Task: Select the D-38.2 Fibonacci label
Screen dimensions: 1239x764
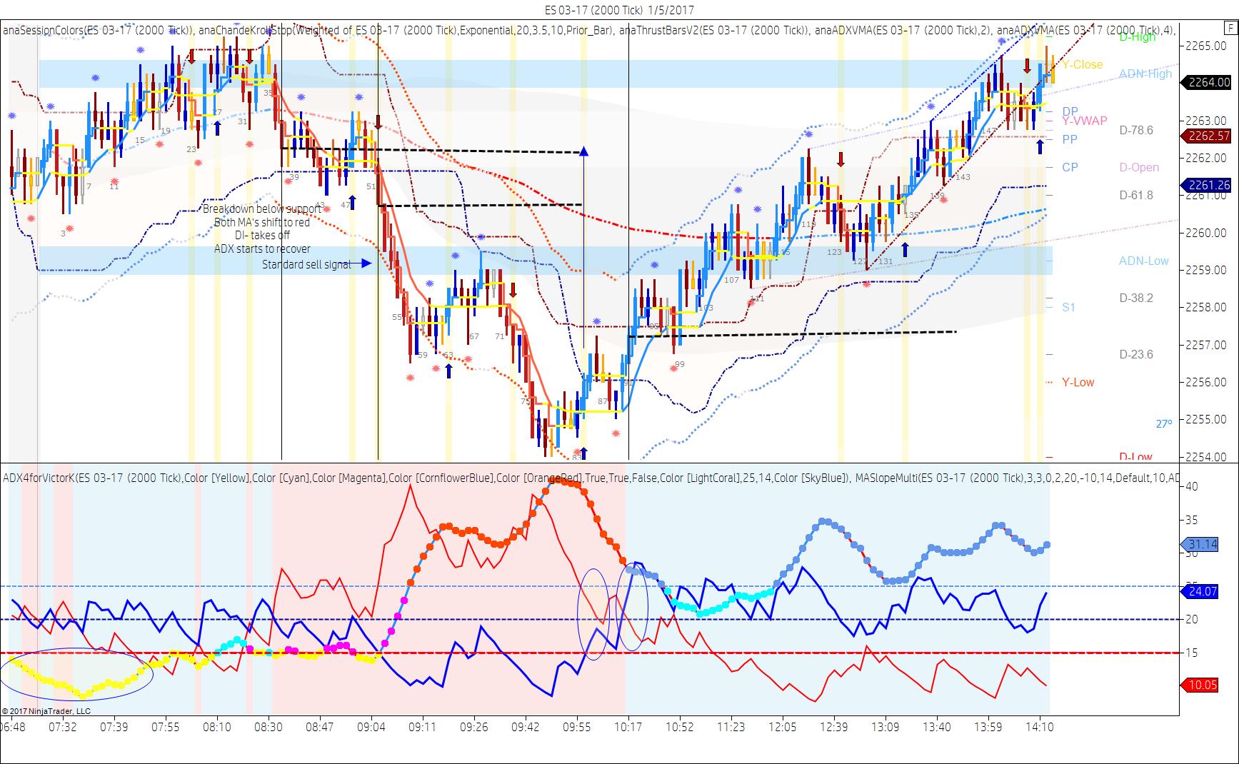Action: 1136,298
